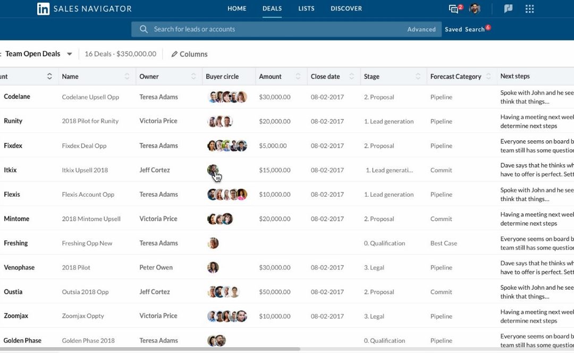Open the user profile avatar menu
Viewport: 574px width, 353px height.
(x=475, y=9)
